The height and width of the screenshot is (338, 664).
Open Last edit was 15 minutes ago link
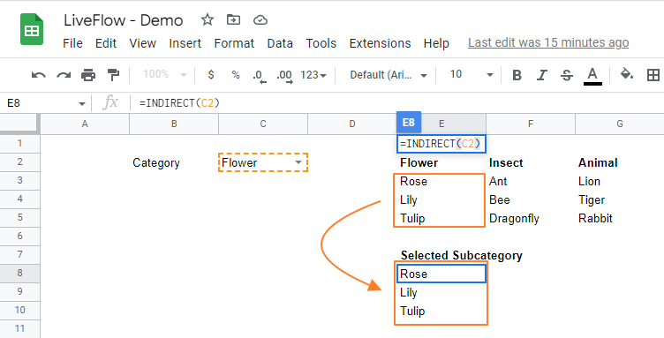[548, 42]
